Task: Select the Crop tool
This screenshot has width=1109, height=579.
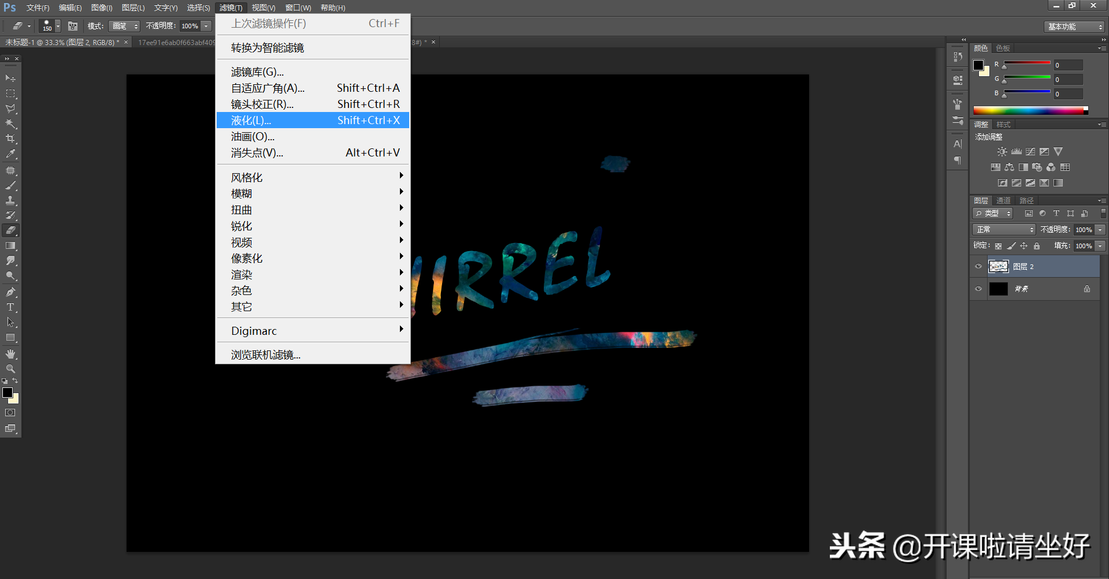Action: pos(10,139)
